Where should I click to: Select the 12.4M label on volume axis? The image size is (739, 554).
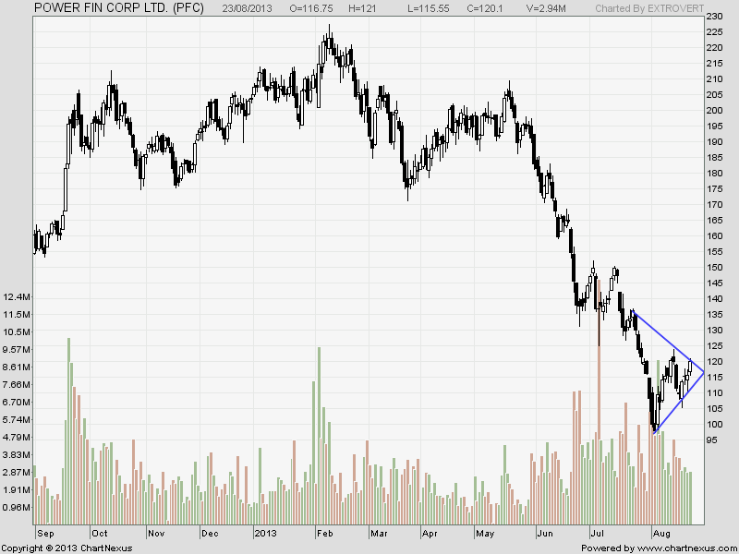pyautogui.click(x=18, y=297)
